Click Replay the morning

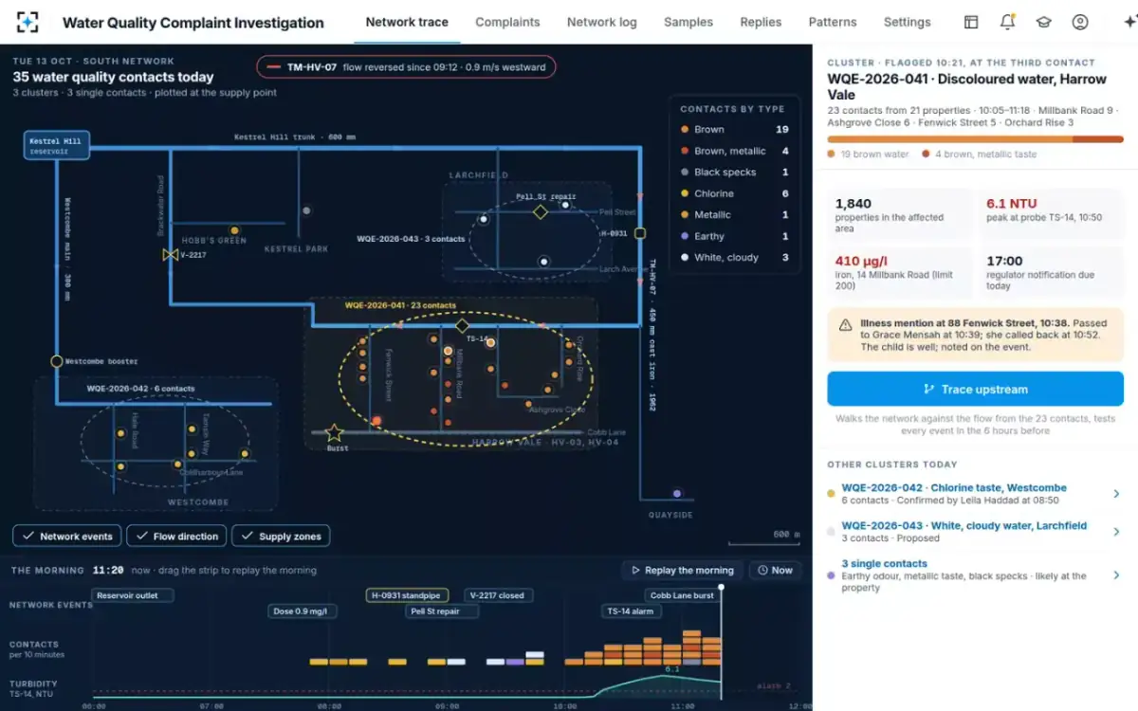(683, 571)
